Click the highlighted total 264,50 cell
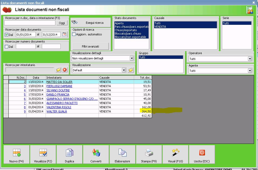 pos(143,111)
